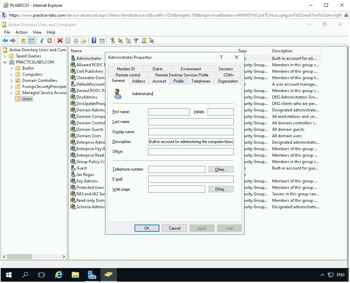Click the tree pane scroll right arrow

(64, 257)
